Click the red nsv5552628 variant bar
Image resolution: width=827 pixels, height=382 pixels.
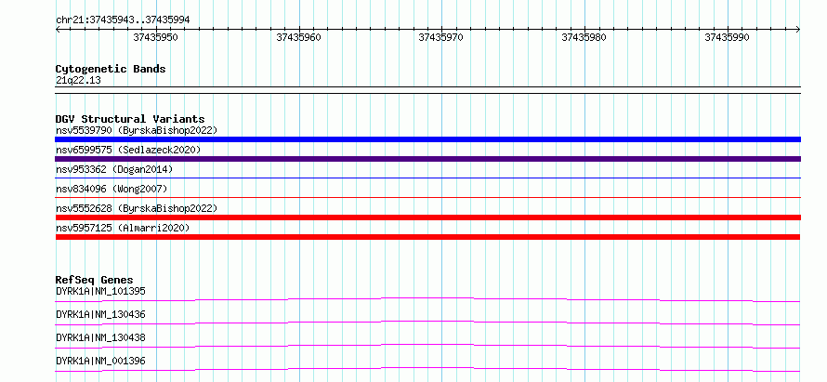(x=427, y=217)
